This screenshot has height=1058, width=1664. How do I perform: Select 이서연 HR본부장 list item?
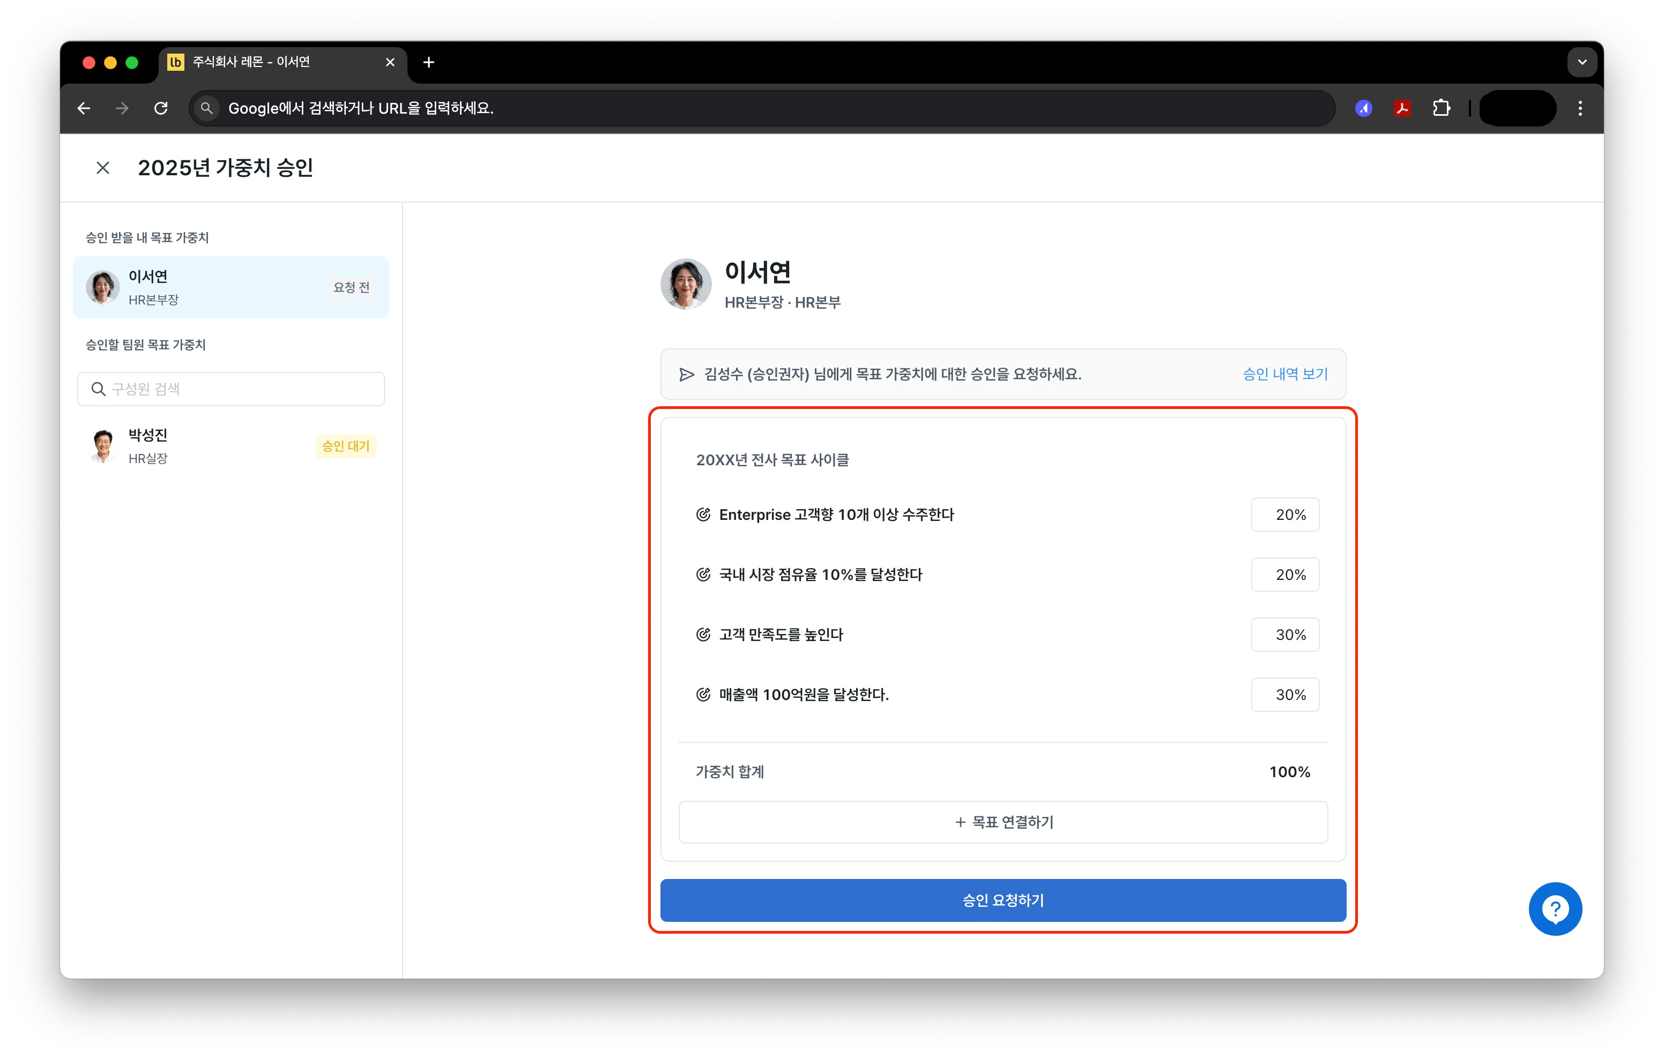pyautogui.click(x=231, y=287)
